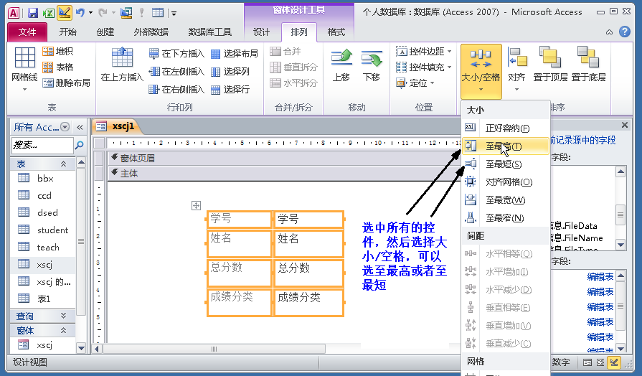Select the teach table
This screenshot has width=642, height=376.
[42, 247]
